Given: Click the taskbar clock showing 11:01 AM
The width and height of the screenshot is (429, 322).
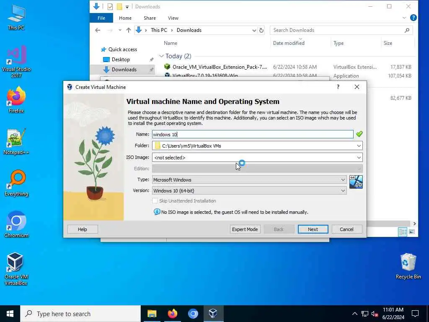Looking at the screenshot, I should click(x=393, y=314).
